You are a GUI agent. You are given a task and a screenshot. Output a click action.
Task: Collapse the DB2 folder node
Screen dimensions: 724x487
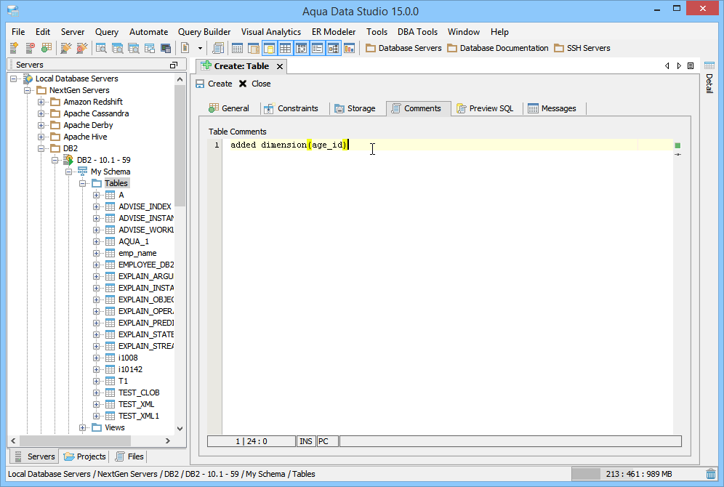click(x=41, y=148)
